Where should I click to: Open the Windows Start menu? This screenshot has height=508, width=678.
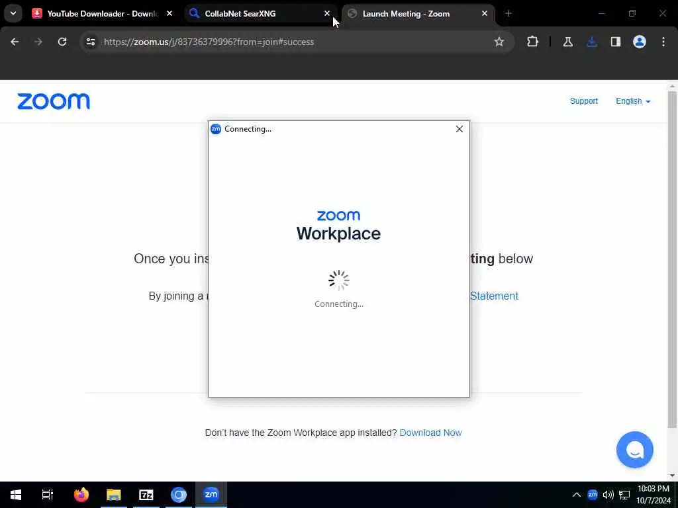point(16,495)
